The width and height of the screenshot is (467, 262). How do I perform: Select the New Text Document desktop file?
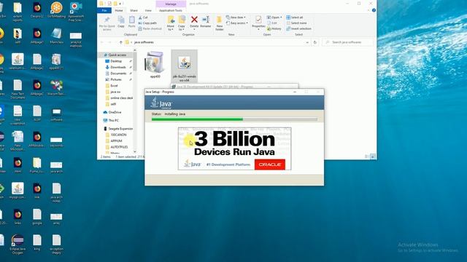click(18, 89)
